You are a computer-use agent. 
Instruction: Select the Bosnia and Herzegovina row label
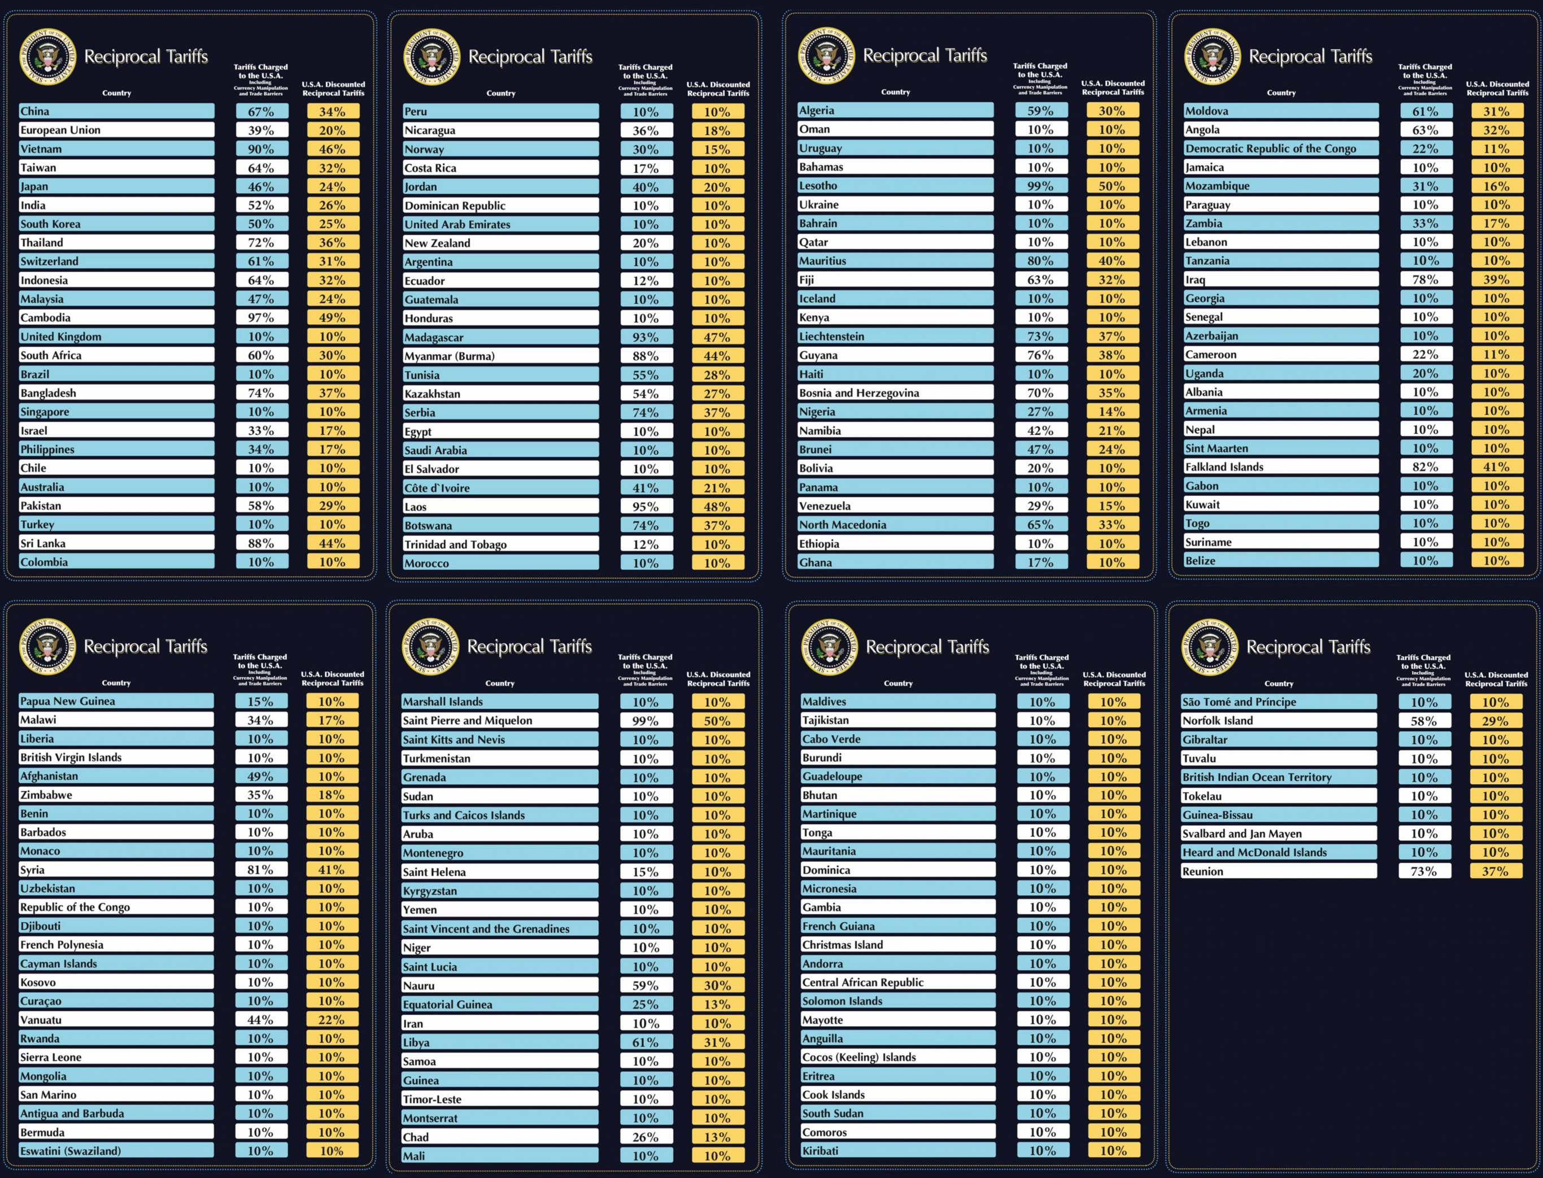[x=896, y=392]
